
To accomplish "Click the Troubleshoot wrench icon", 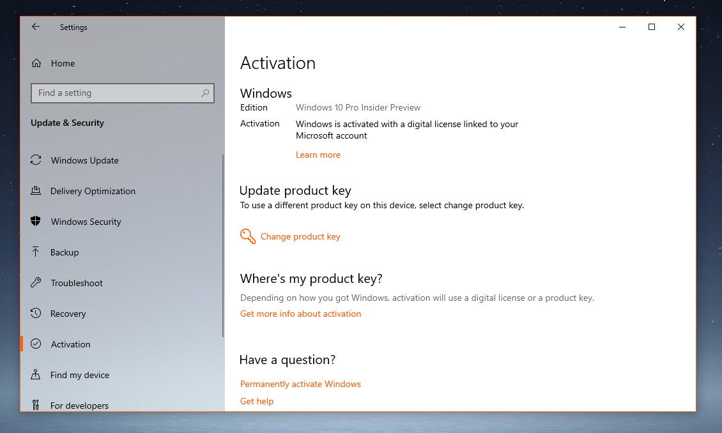I will 36,282.
